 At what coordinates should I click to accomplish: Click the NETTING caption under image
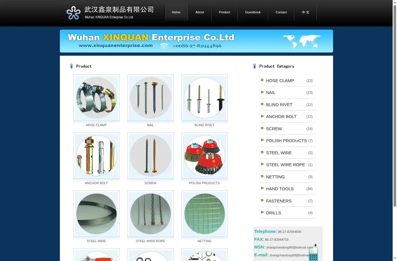pos(204,241)
